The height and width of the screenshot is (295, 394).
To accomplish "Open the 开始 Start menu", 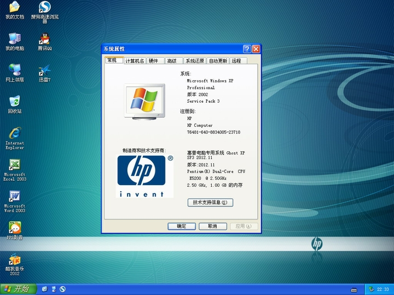I will point(17,289).
